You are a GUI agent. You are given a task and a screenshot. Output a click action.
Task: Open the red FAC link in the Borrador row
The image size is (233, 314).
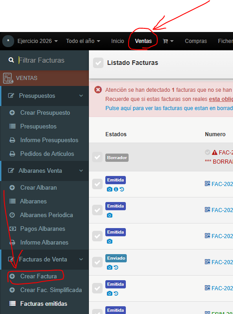point(226,153)
